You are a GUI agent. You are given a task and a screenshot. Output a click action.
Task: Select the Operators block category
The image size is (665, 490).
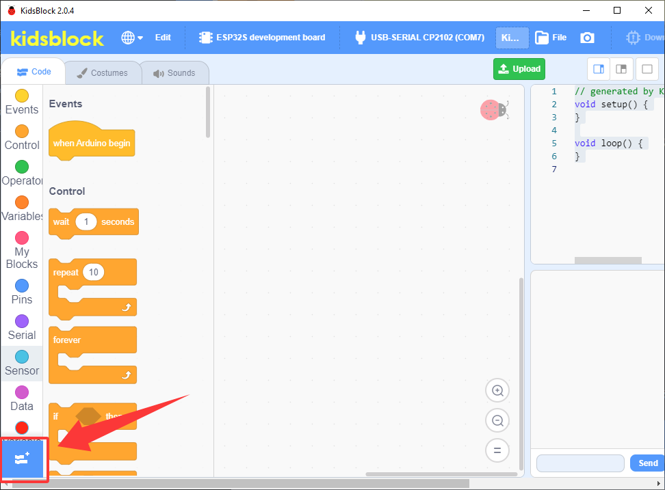pyautogui.click(x=22, y=173)
